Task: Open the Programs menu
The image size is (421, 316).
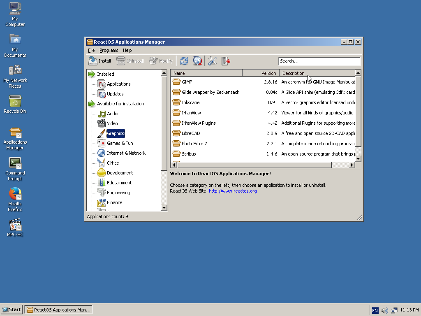Action: pyautogui.click(x=109, y=50)
